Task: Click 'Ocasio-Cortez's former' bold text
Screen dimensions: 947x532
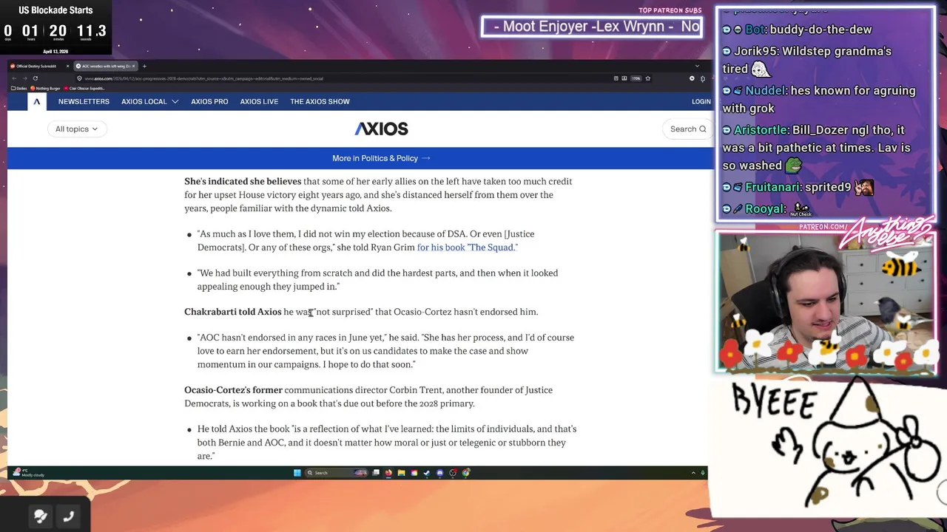Action: (233, 390)
